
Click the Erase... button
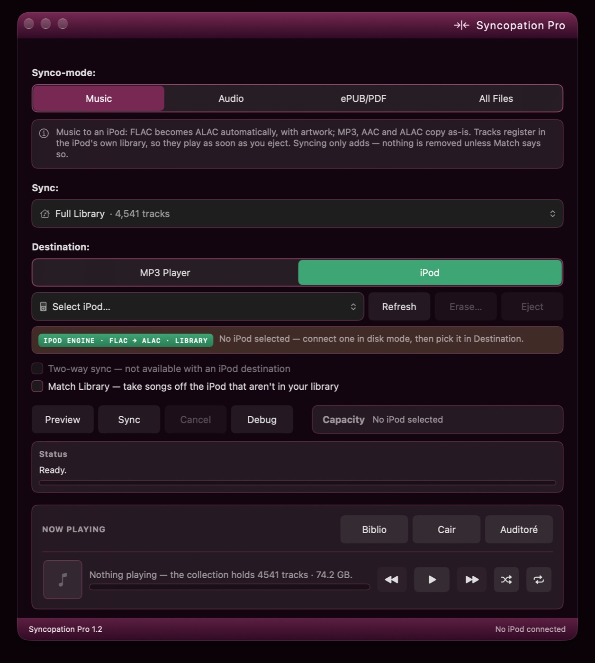click(466, 307)
